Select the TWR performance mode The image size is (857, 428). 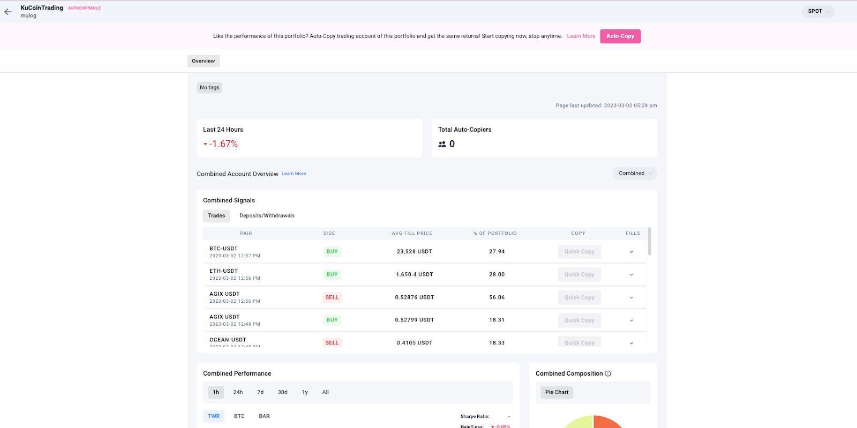coord(214,416)
